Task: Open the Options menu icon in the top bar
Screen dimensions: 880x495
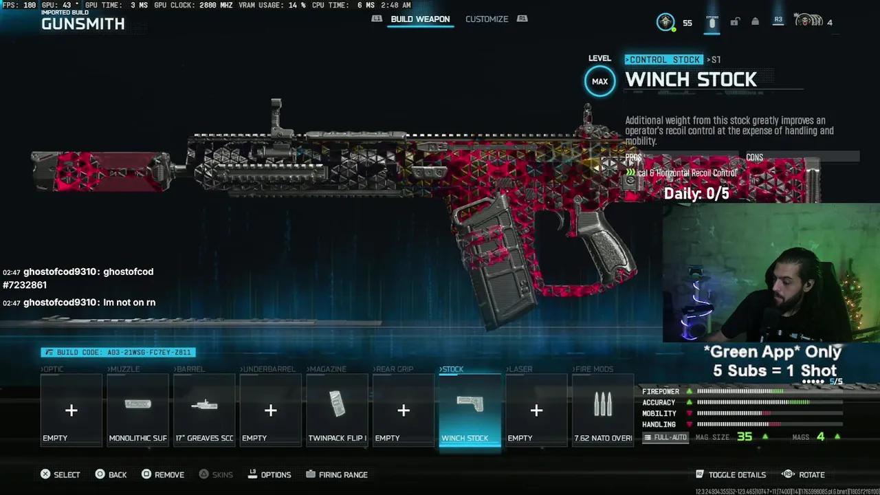Action: [x=712, y=22]
